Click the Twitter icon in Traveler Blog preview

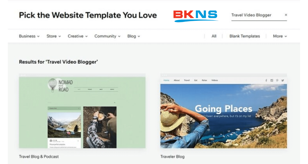pos(283,80)
